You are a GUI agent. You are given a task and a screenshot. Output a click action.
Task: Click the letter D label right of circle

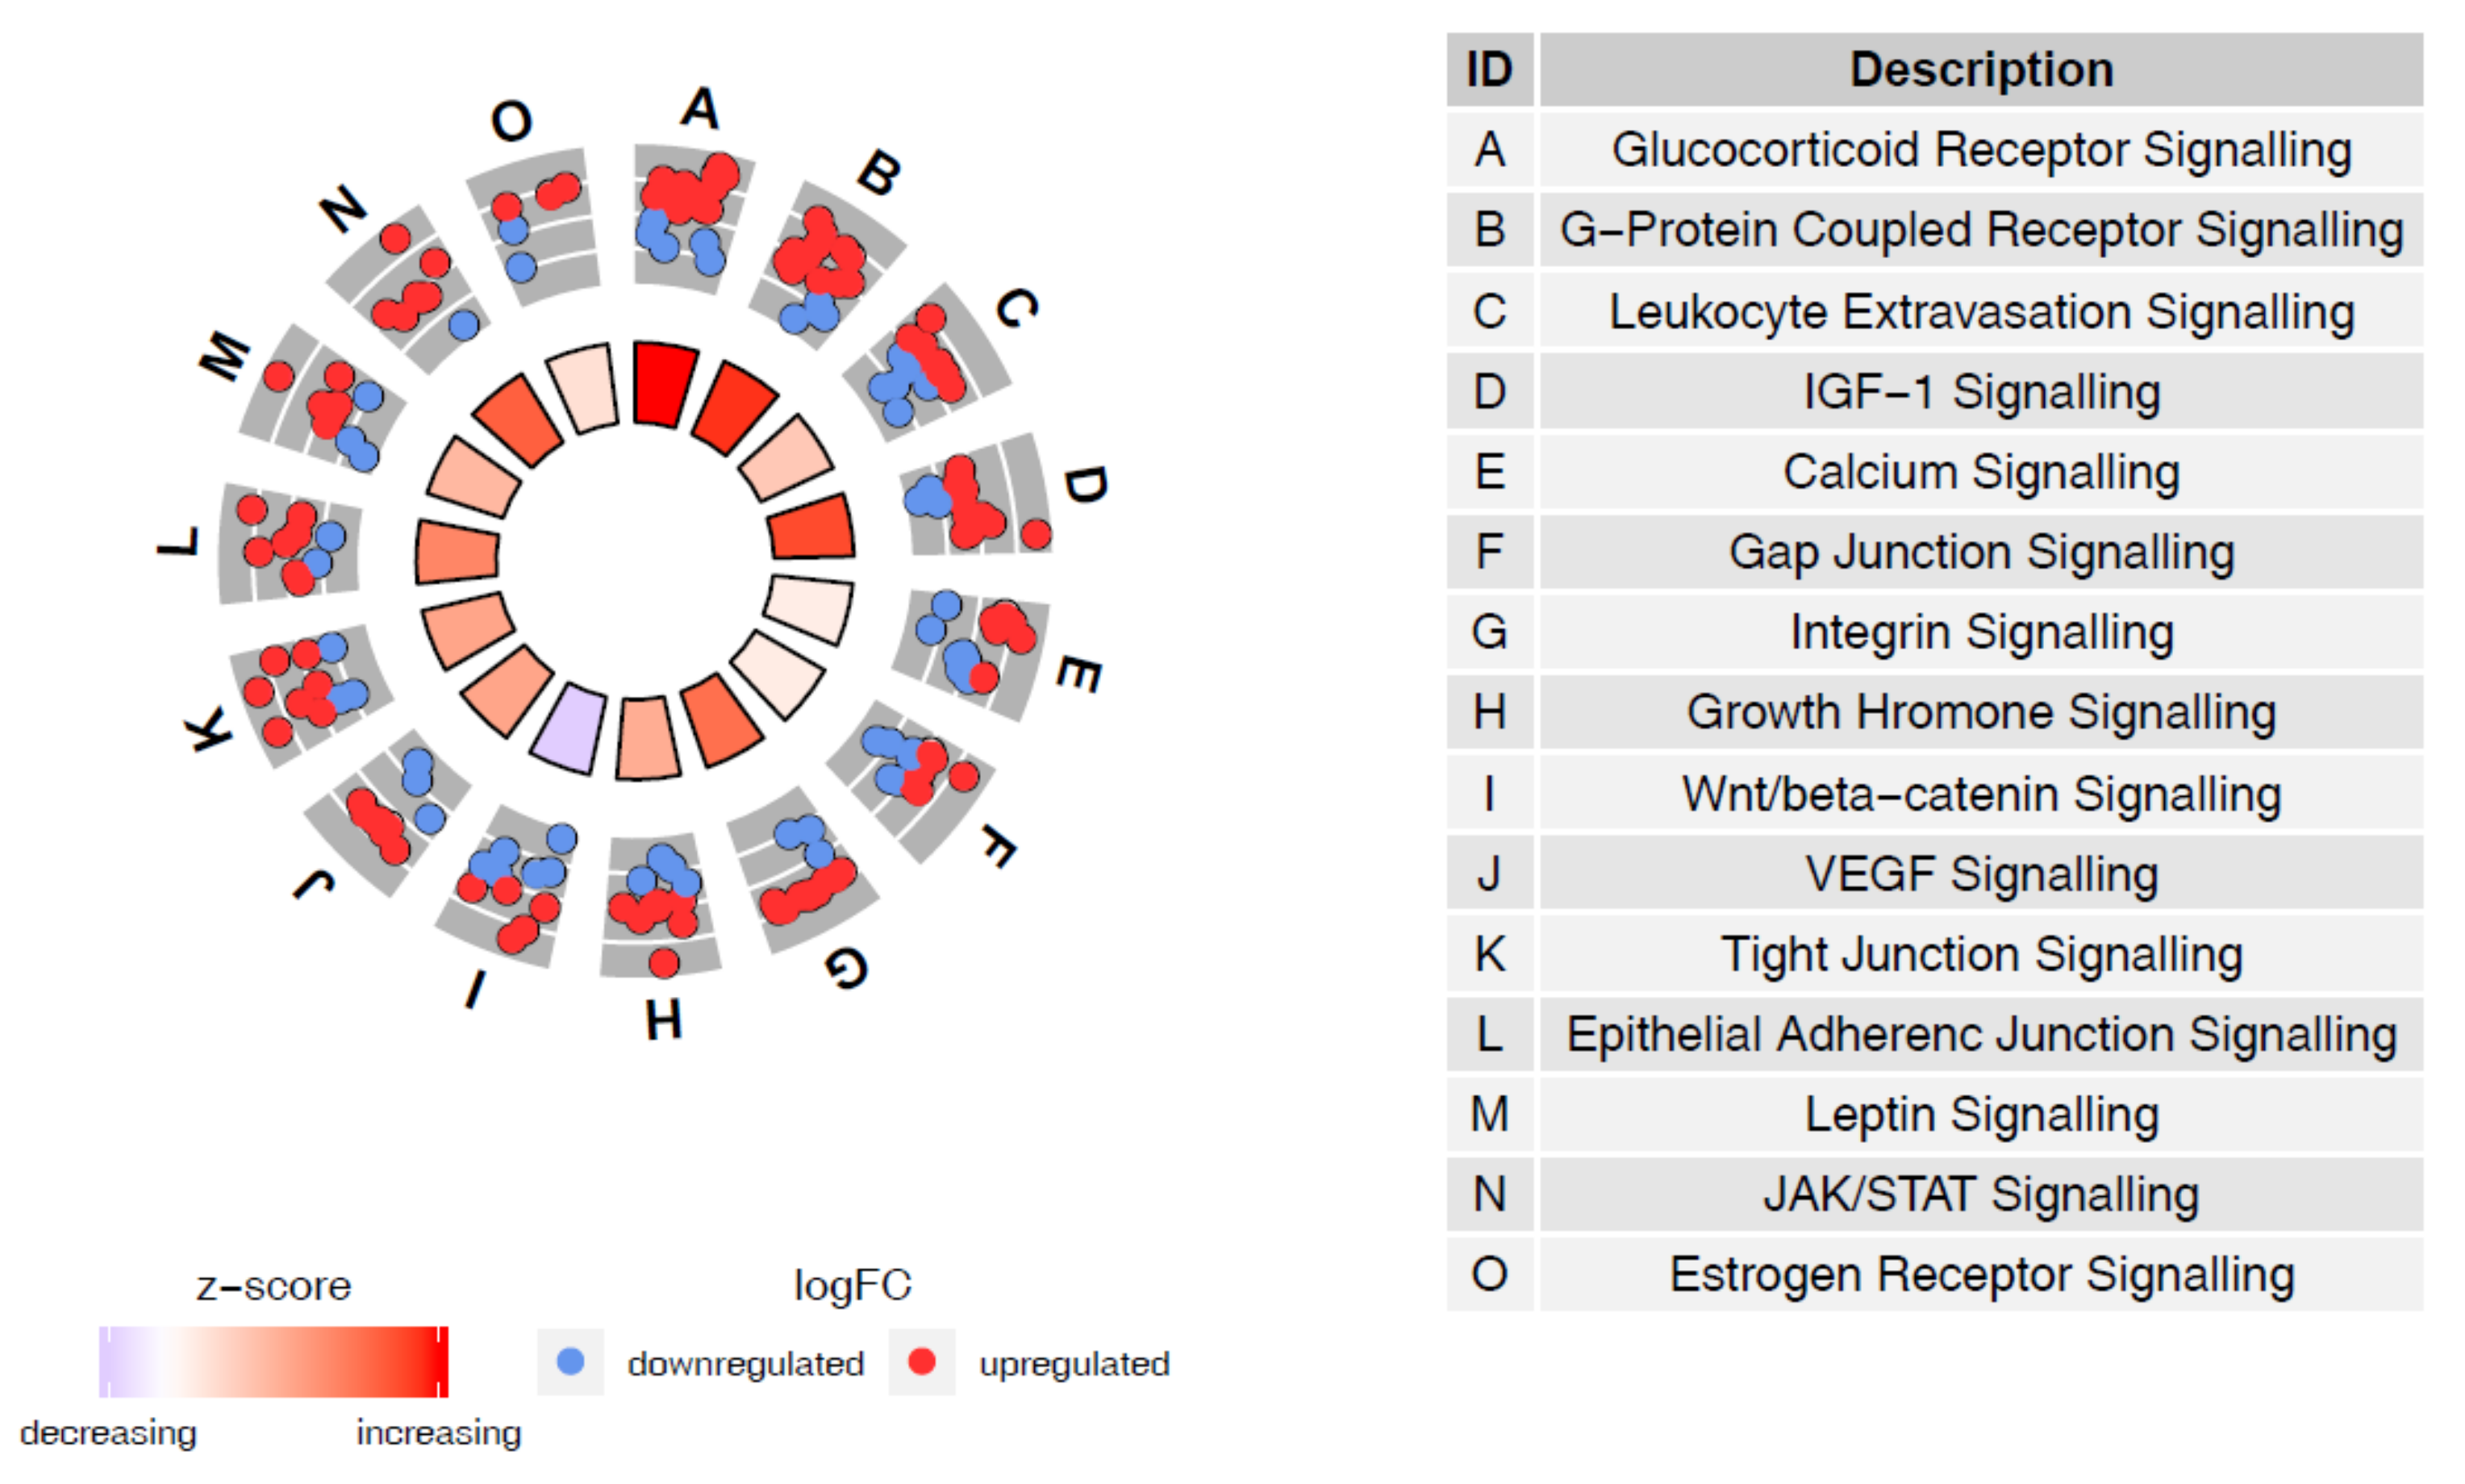(x=1085, y=485)
